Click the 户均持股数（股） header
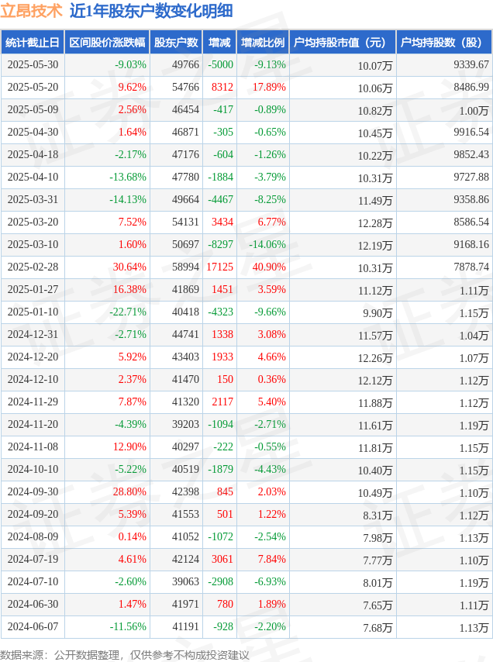Image resolution: width=493 pixels, height=662 pixels. click(444, 42)
